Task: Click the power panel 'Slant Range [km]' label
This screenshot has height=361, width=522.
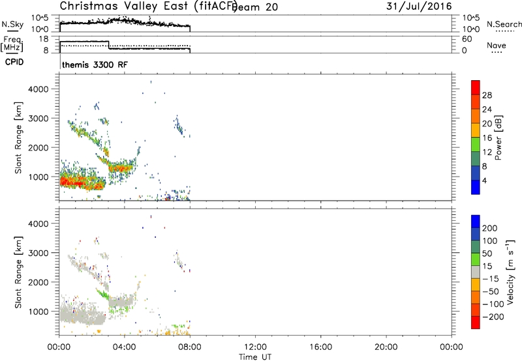Action: (x=18, y=137)
